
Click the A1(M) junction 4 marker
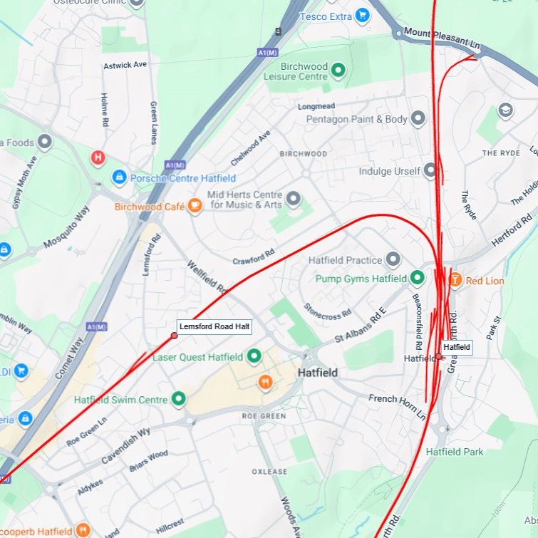tap(279, 31)
